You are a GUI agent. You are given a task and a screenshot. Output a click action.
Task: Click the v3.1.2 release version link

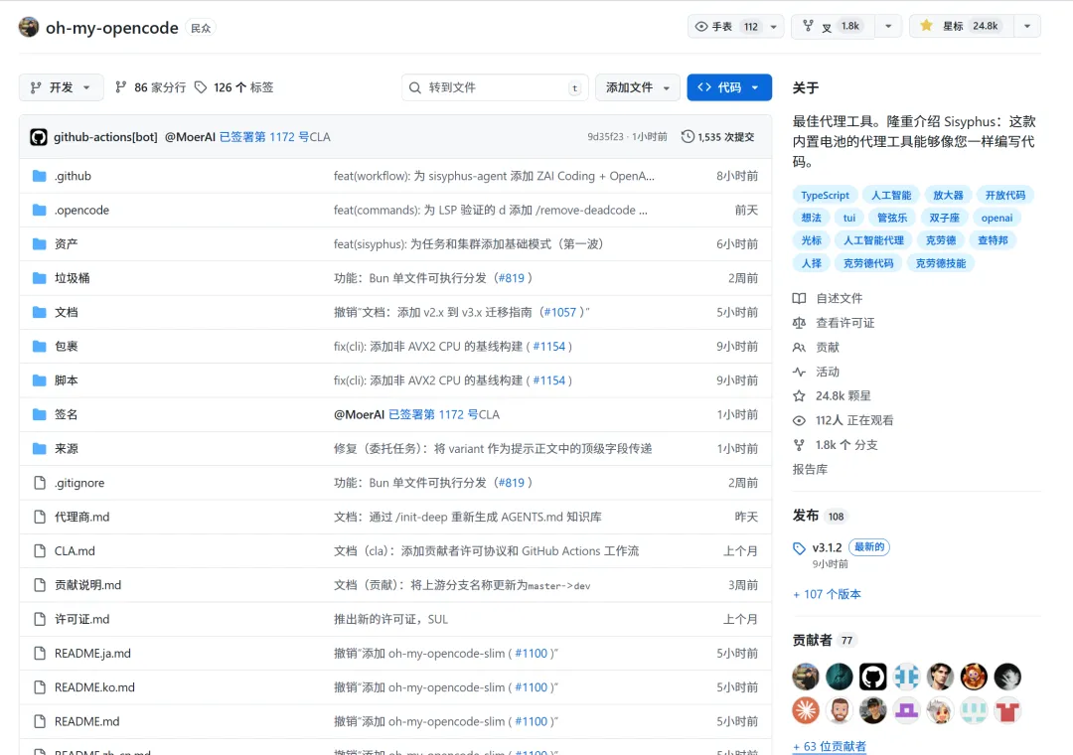[827, 547]
